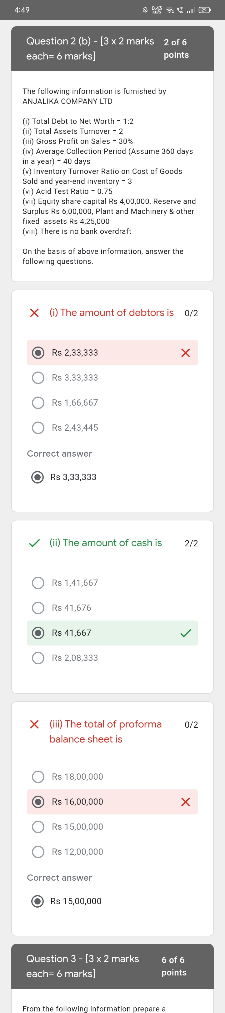The height and width of the screenshot is (1013, 225).
Task: Tap the 4:49 clock in status bar
Action: pos(22,10)
